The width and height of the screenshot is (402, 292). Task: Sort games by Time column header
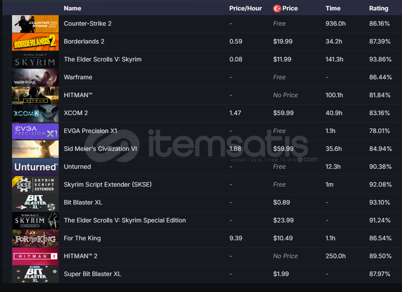click(x=333, y=9)
